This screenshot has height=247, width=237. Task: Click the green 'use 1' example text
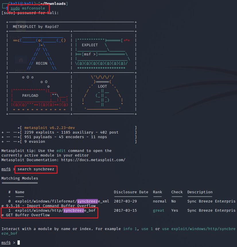coord(147,229)
